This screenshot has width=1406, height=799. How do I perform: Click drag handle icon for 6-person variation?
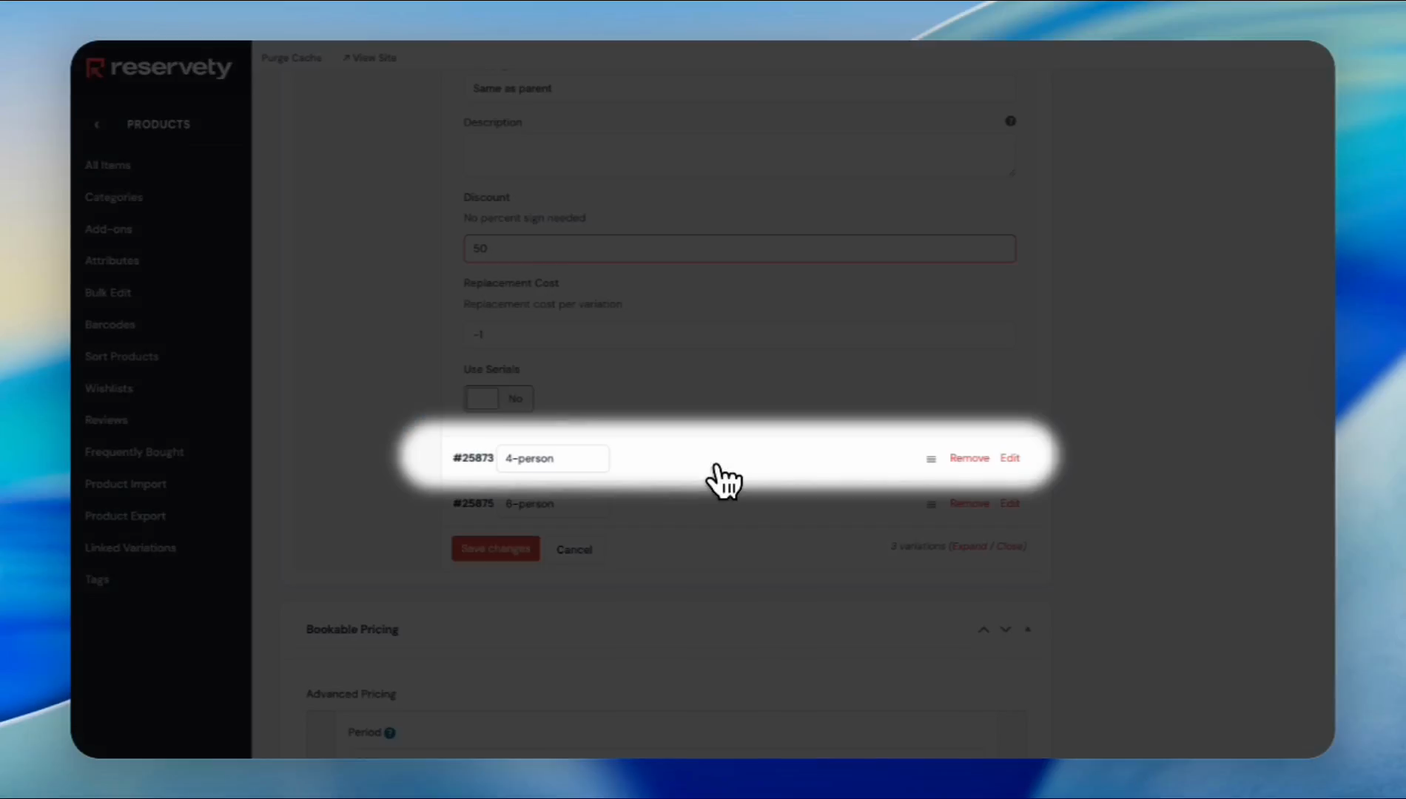pos(931,505)
